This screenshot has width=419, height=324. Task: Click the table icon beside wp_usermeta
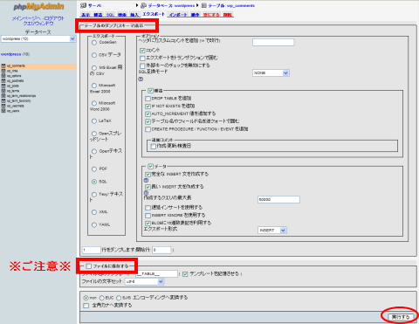coord(3,106)
